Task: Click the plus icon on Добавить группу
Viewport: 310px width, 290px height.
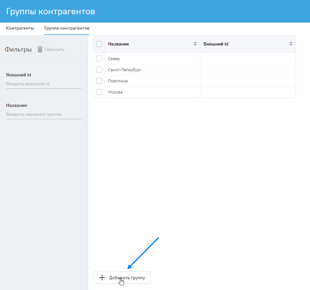Action: tap(102, 278)
